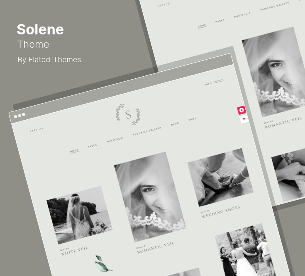The image size is (305, 276).
Task: Click the red shopping cart side icon
Action: (x=244, y=119)
